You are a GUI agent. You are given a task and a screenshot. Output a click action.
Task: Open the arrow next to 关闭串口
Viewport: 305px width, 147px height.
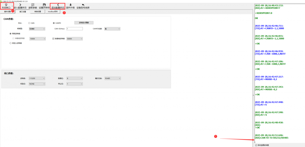(12, 6)
